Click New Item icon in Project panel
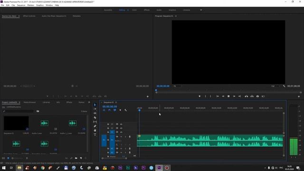The height and width of the screenshot is (171, 304). point(81,158)
